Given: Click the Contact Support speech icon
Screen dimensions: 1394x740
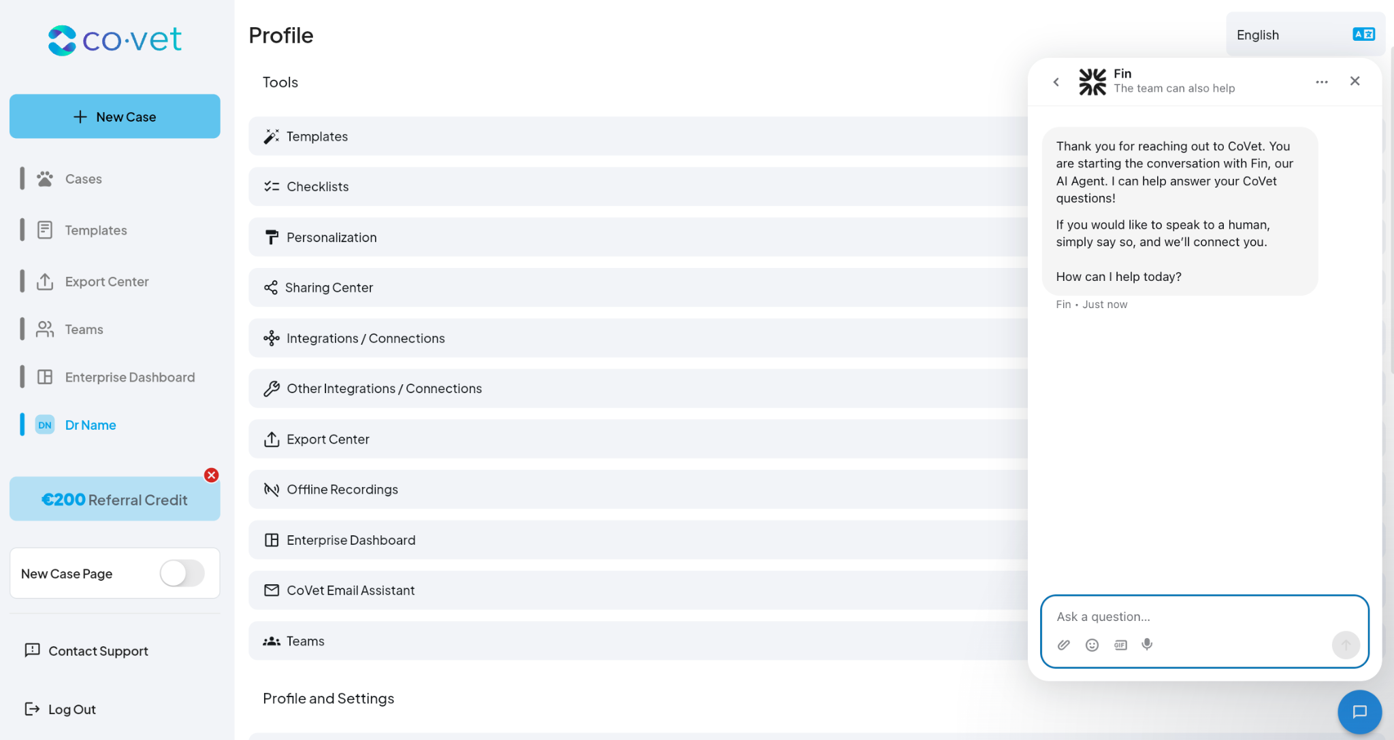Looking at the screenshot, I should pos(32,650).
